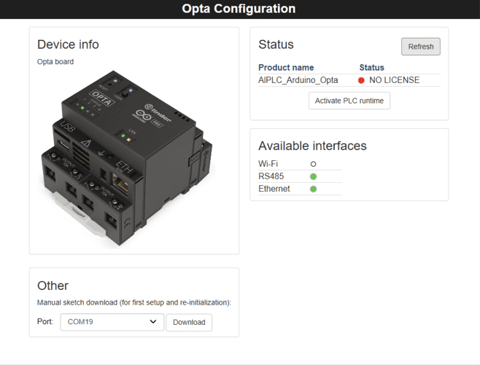The width and height of the screenshot is (480, 365).
Task: Click the Manual sketch download description text
Action: 133,302
